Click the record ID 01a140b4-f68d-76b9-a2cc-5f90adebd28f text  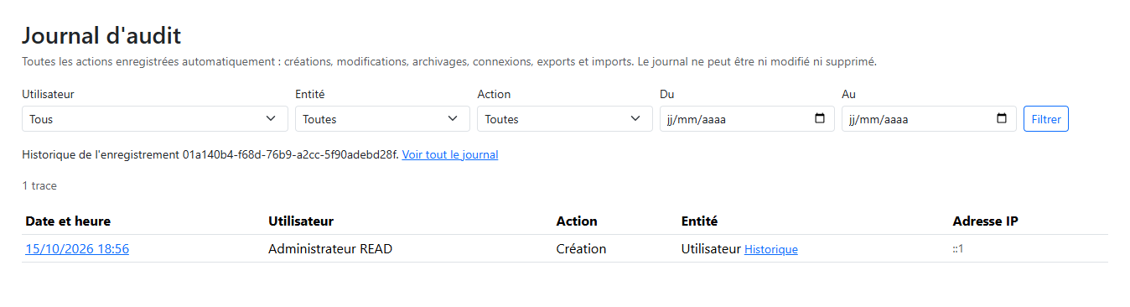point(291,154)
